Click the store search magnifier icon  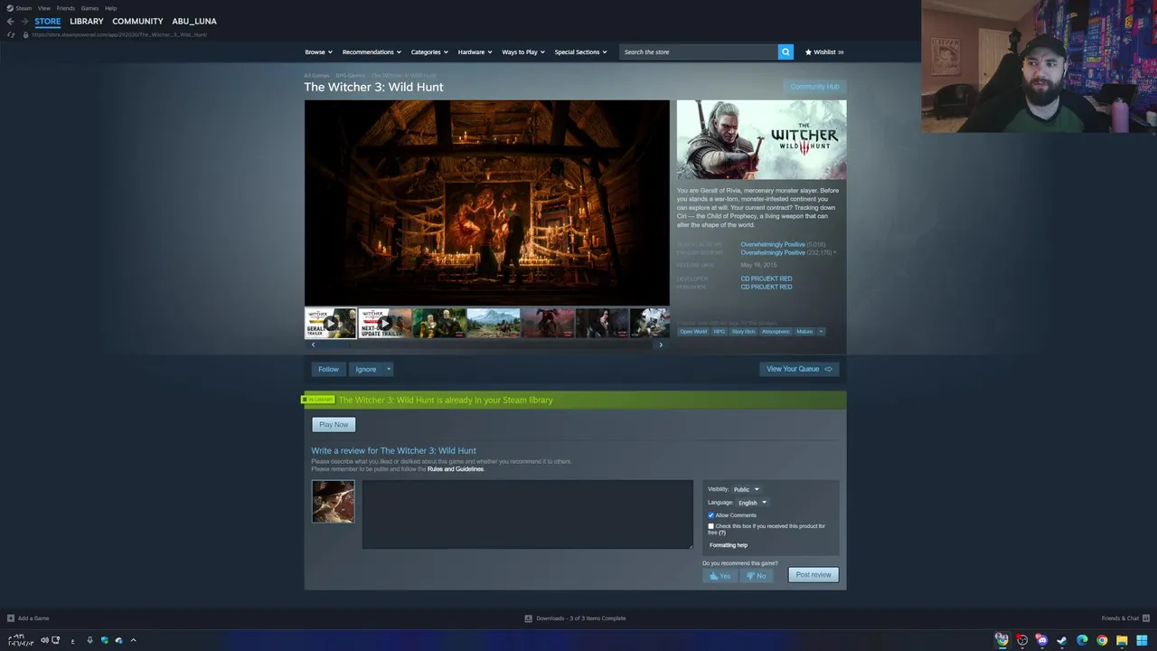pyautogui.click(x=785, y=52)
